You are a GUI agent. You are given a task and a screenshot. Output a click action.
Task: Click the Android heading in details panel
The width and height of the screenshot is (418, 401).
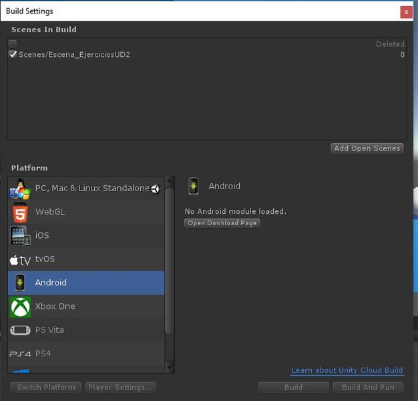(224, 186)
